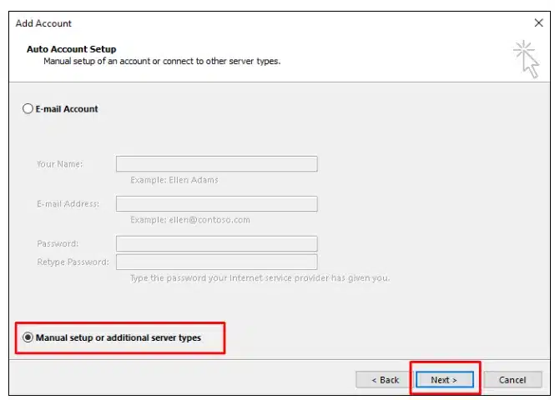Click the Retype Password input field

tap(217, 262)
